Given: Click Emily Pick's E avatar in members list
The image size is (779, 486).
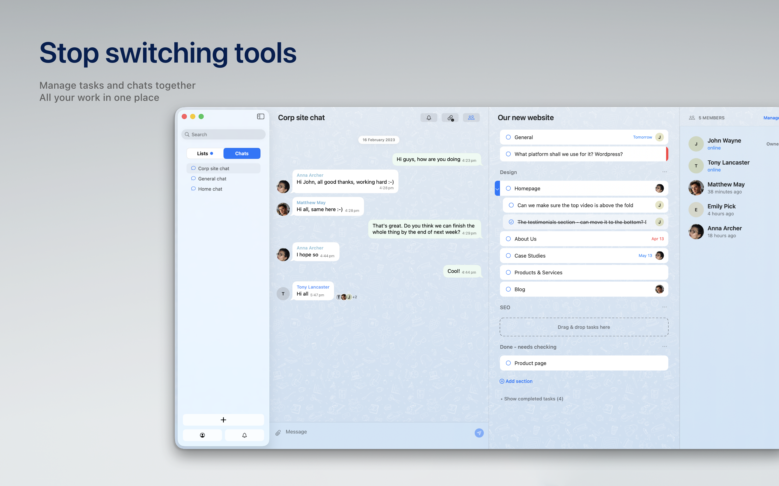Looking at the screenshot, I should (x=696, y=210).
